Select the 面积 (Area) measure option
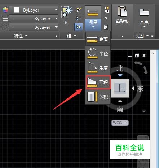Viewport: 159px width, 168px height. 98,82
